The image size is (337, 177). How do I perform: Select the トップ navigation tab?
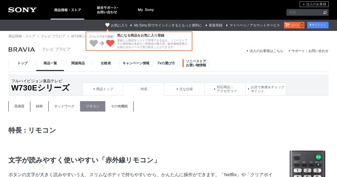coord(22,63)
